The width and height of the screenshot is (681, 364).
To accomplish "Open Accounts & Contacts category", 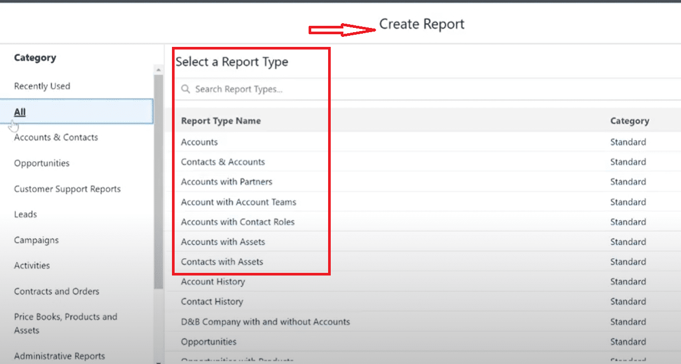I will point(56,137).
